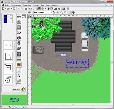The image size is (114, 109).
Task: Click the Undo arrow icon
Action: (30, 9)
